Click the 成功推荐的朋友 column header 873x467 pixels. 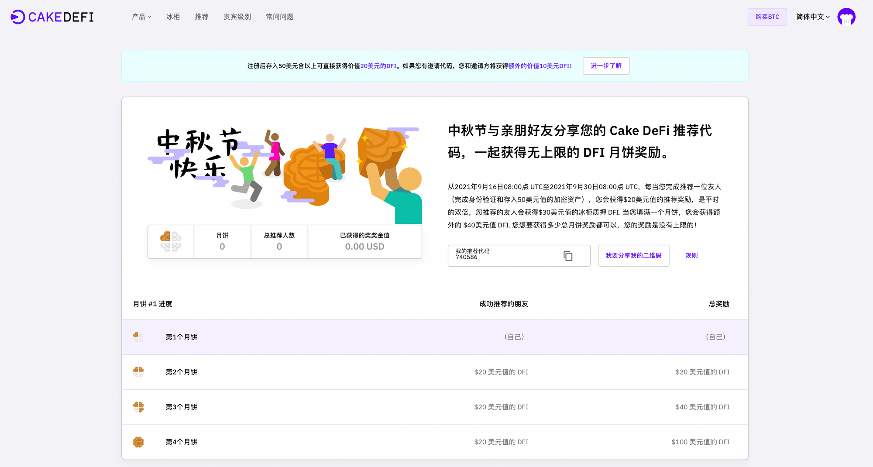click(504, 304)
